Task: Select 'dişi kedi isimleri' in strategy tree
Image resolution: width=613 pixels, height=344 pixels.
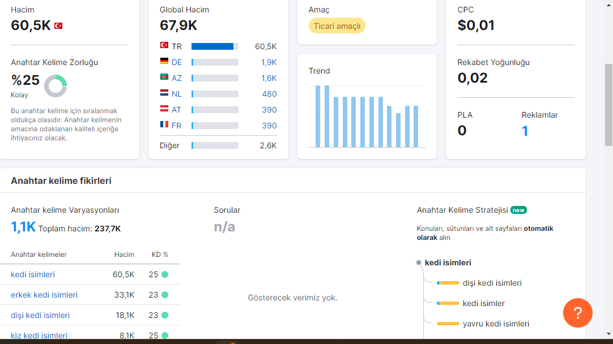Action: click(x=492, y=283)
